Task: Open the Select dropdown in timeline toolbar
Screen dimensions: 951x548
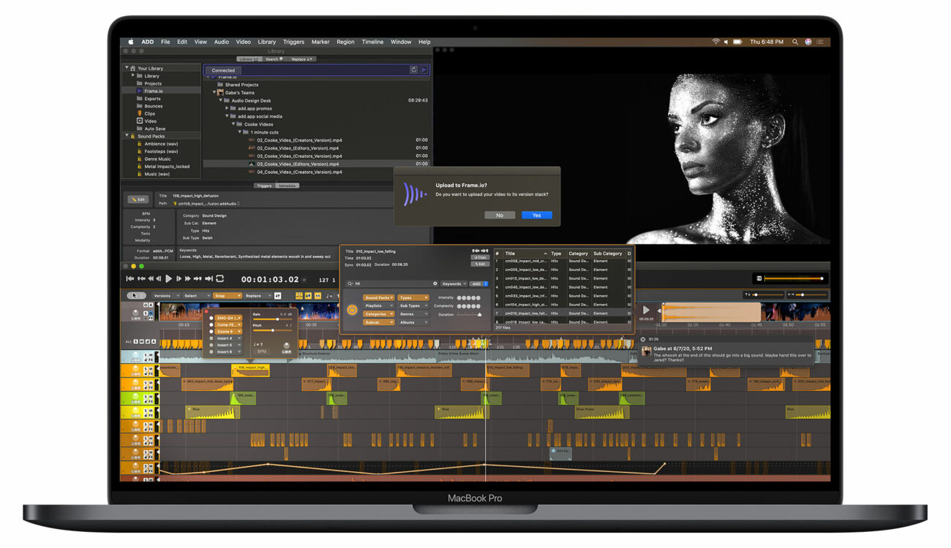Action: [197, 296]
